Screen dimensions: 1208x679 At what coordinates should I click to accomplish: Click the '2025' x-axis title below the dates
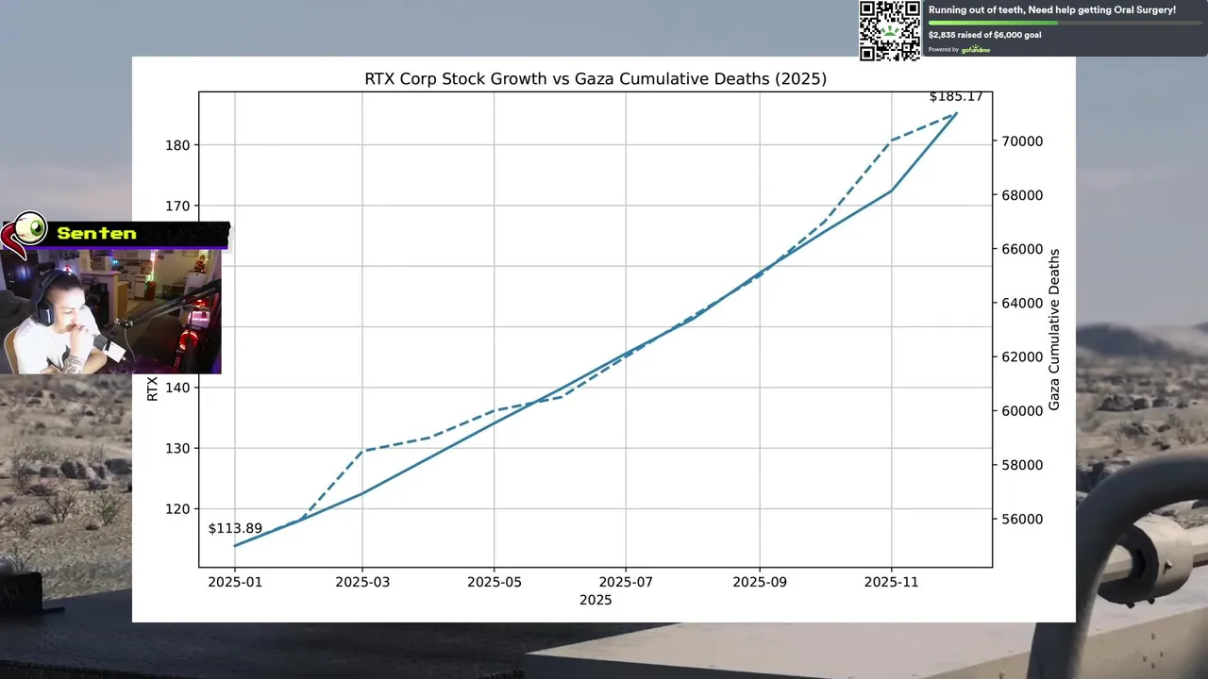coord(596,600)
